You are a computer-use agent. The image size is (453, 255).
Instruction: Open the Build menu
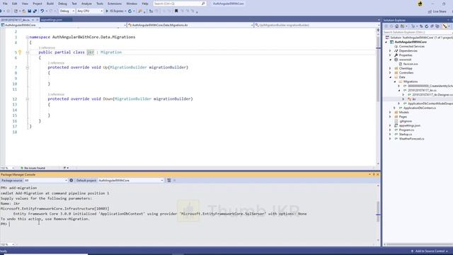[50, 4]
